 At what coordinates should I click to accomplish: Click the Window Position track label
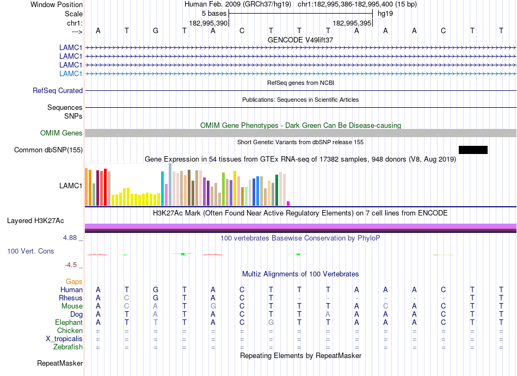[x=57, y=4]
